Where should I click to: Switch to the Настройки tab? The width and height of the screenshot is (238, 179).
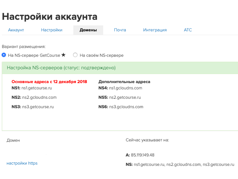pos(52,30)
